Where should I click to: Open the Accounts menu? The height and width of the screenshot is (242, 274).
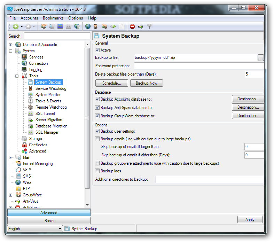[x=29, y=18]
